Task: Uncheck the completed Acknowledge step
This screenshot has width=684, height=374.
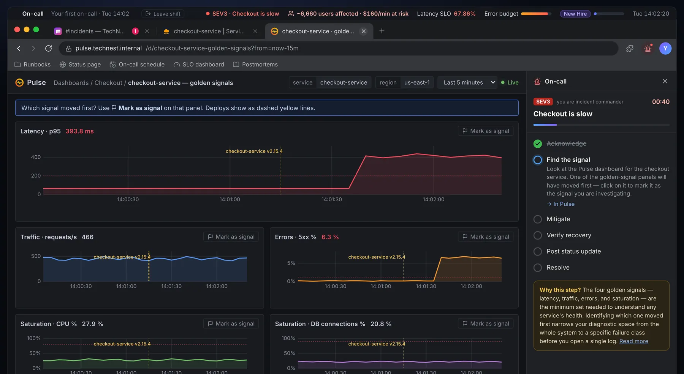Action: tap(538, 144)
